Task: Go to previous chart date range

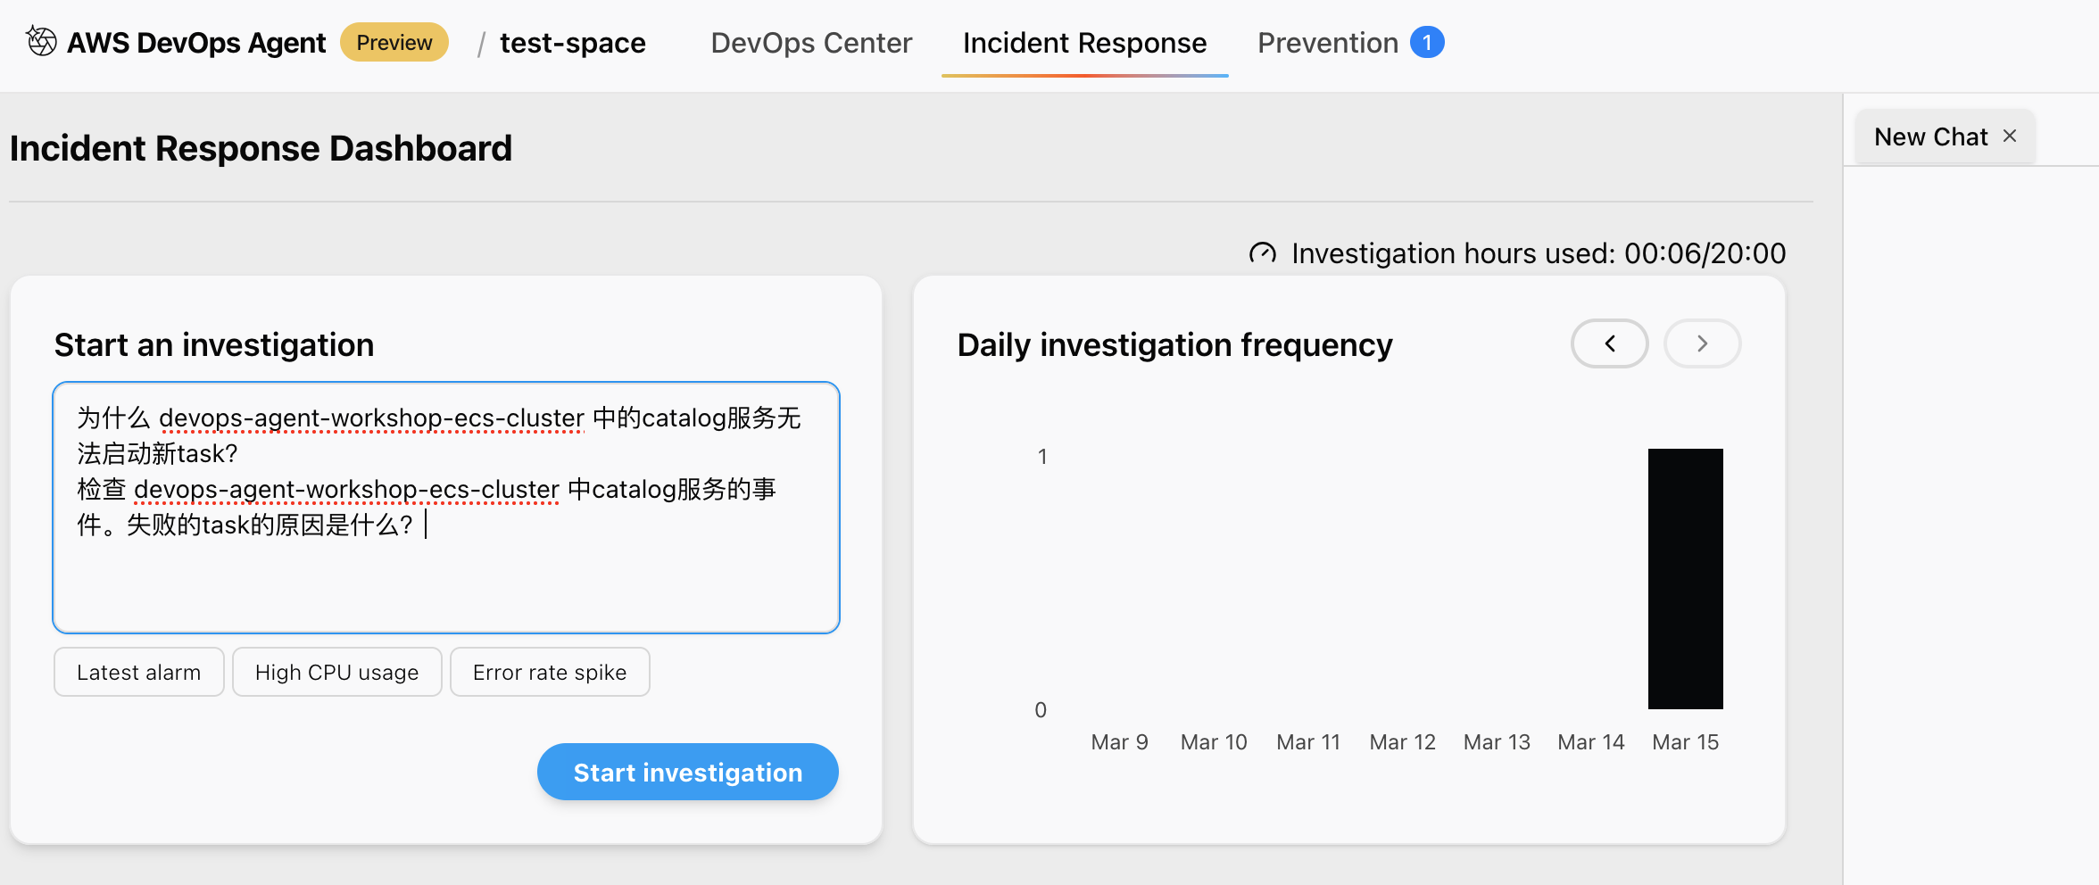Action: 1609,343
